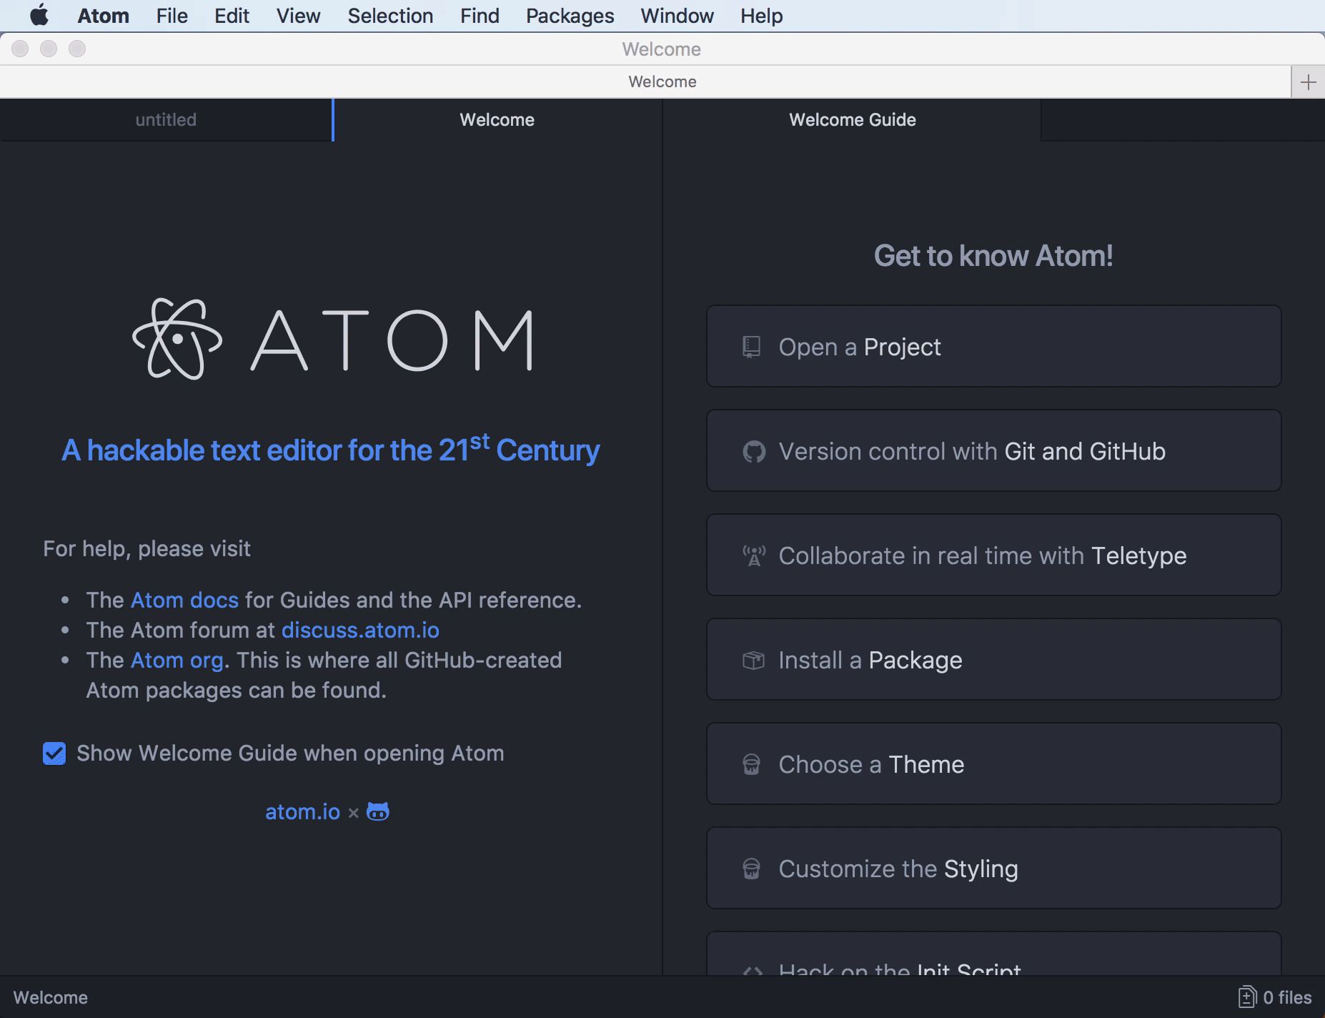Screen dimensions: 1325x1018
Task: Click the GitHub octocat icon next to atom.io
Action: (377, 811)
